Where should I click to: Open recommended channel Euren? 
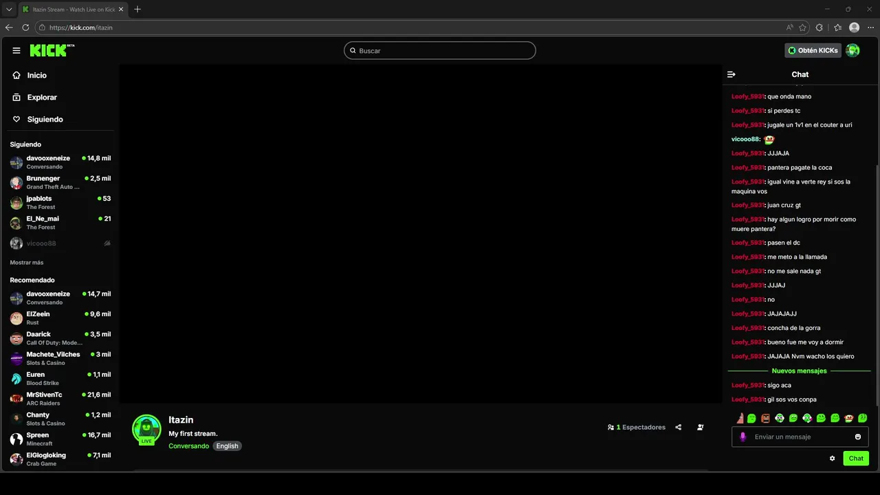click(x=60, y=379)
